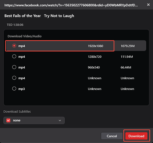153x143 pixels.
Task: Expand the subtitles dropdown chevron
Action: tap(60, 120)
